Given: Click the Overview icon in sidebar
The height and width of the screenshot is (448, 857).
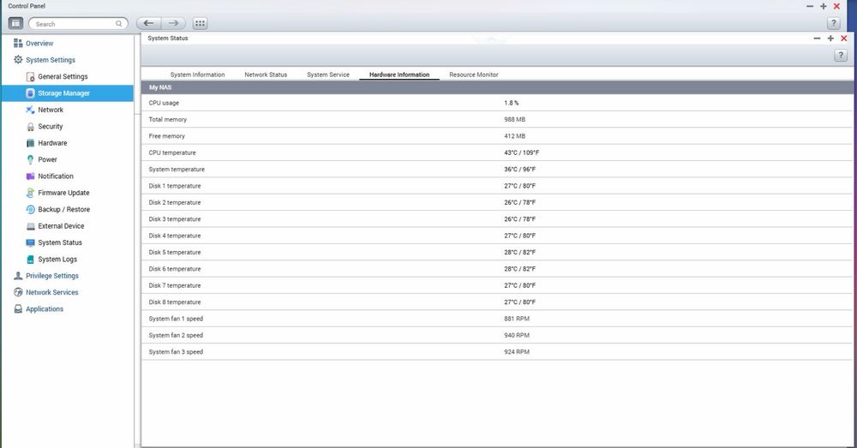Looking at the screenshot, I should coord(18,43).
